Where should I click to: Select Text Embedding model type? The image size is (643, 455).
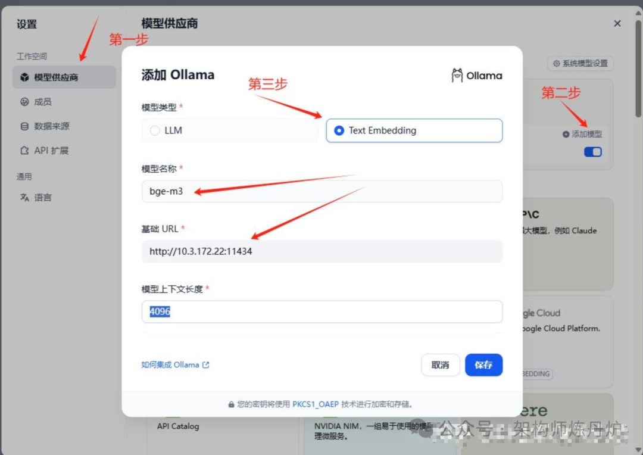414,130
